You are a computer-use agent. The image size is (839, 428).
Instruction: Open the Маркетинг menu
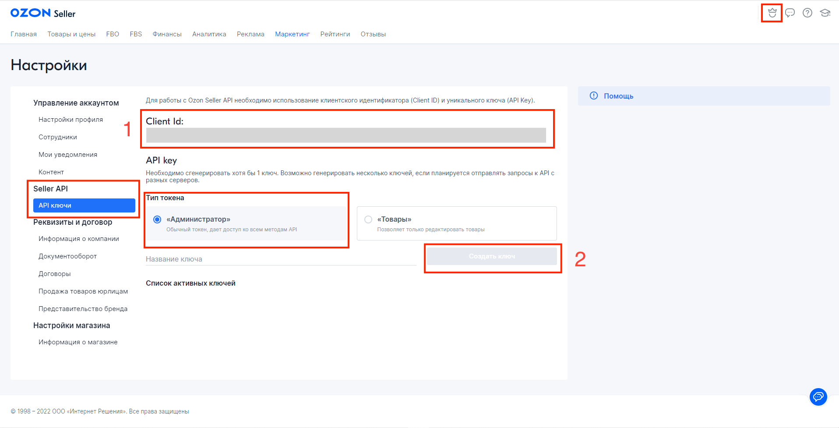pos(292,34)
